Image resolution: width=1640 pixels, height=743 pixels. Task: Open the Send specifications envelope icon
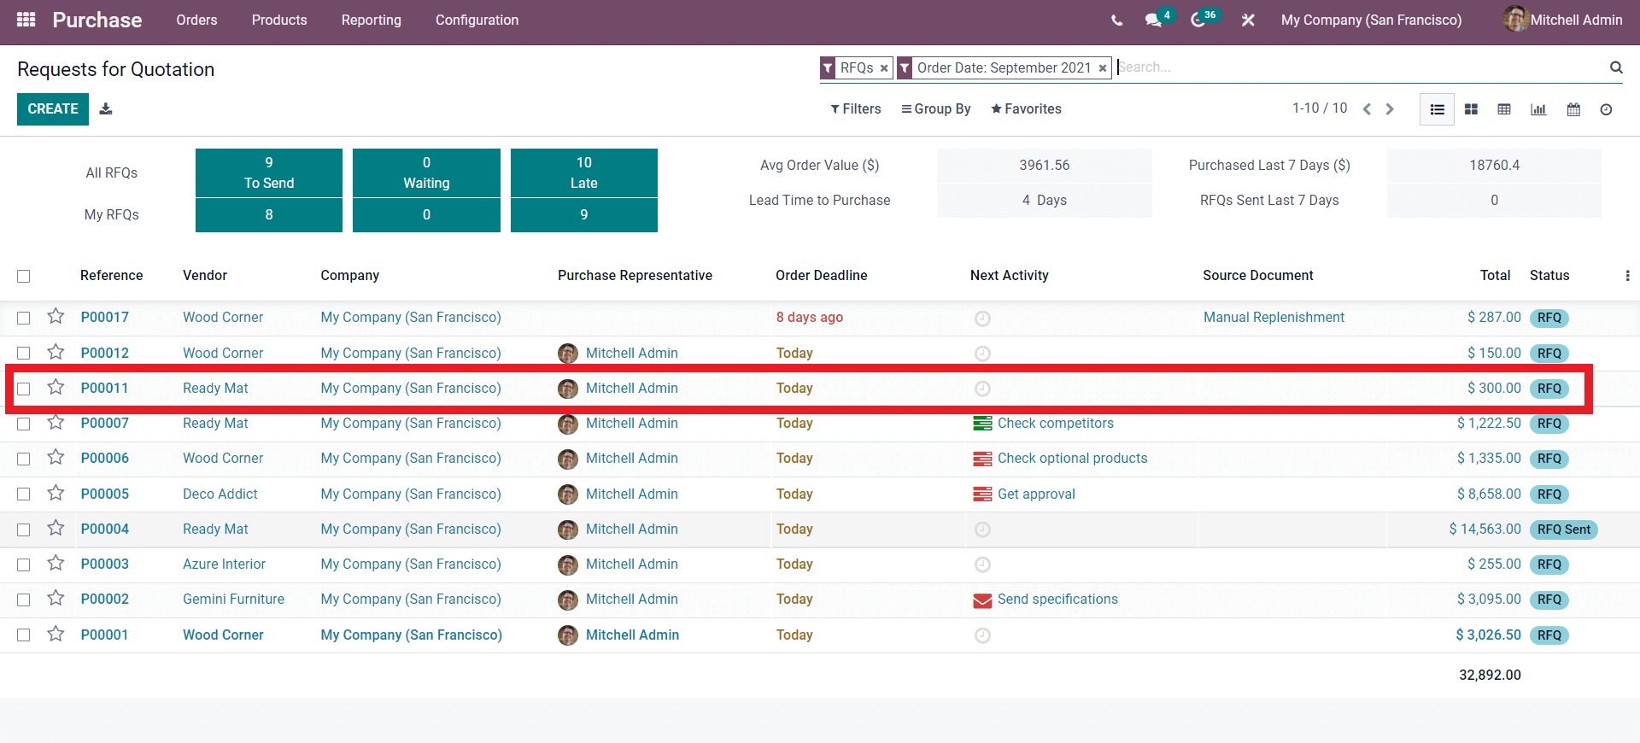point(982,600)
